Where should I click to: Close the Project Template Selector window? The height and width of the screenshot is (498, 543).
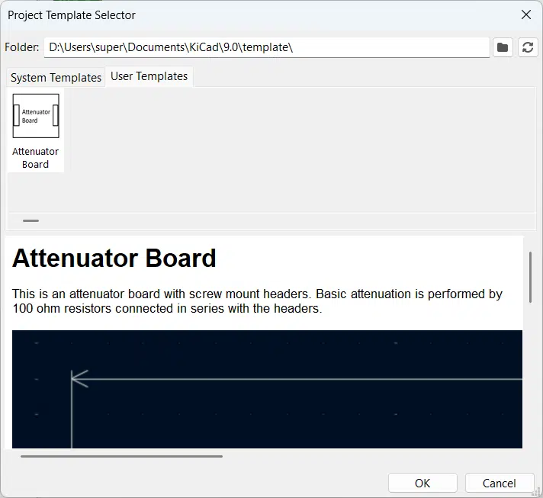[526, 14]
